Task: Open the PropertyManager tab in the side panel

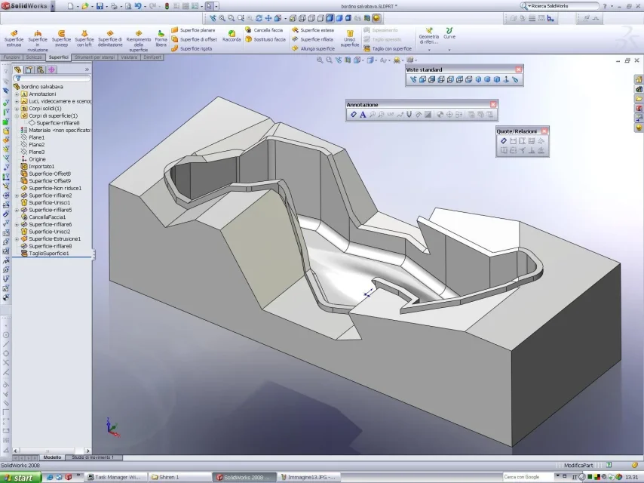Action: point(29,69)
